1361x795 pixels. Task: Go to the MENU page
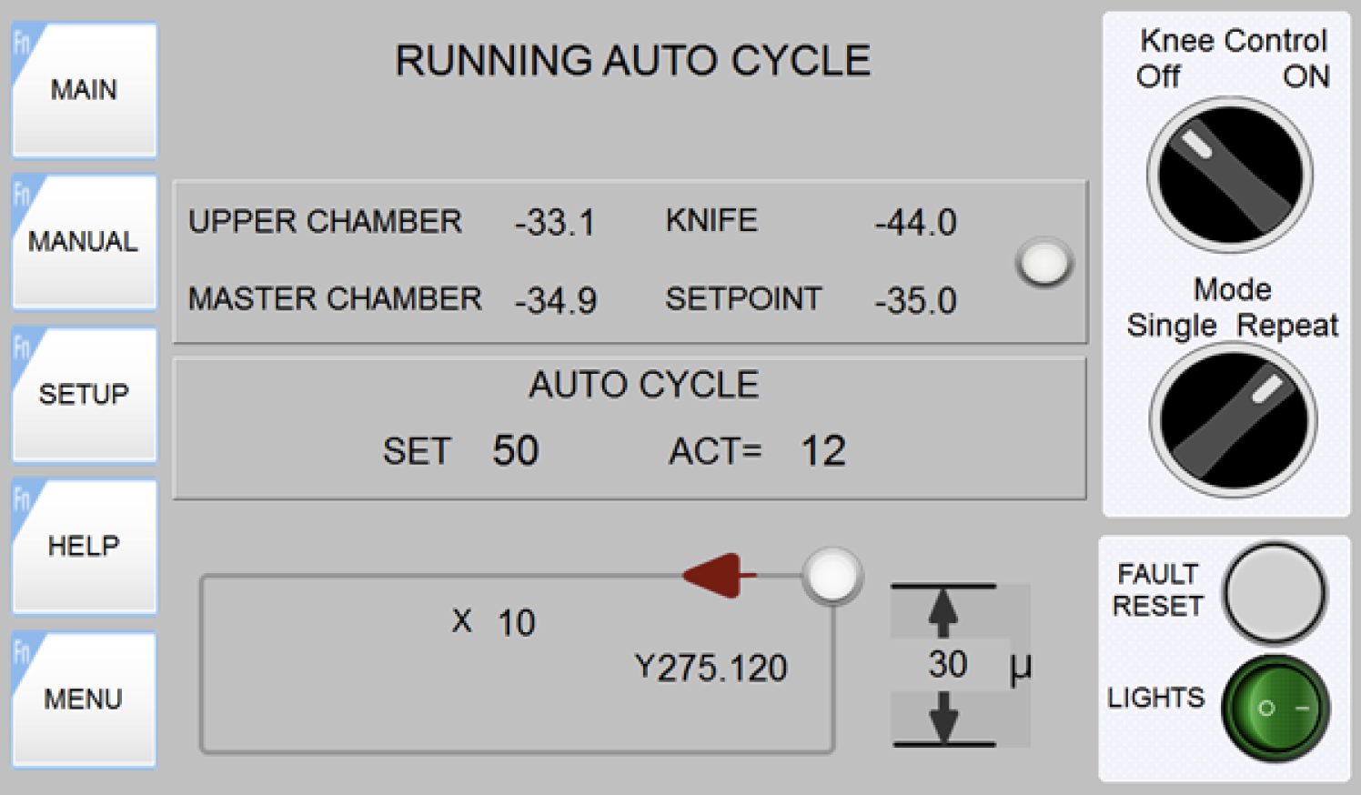coord(84,699)
